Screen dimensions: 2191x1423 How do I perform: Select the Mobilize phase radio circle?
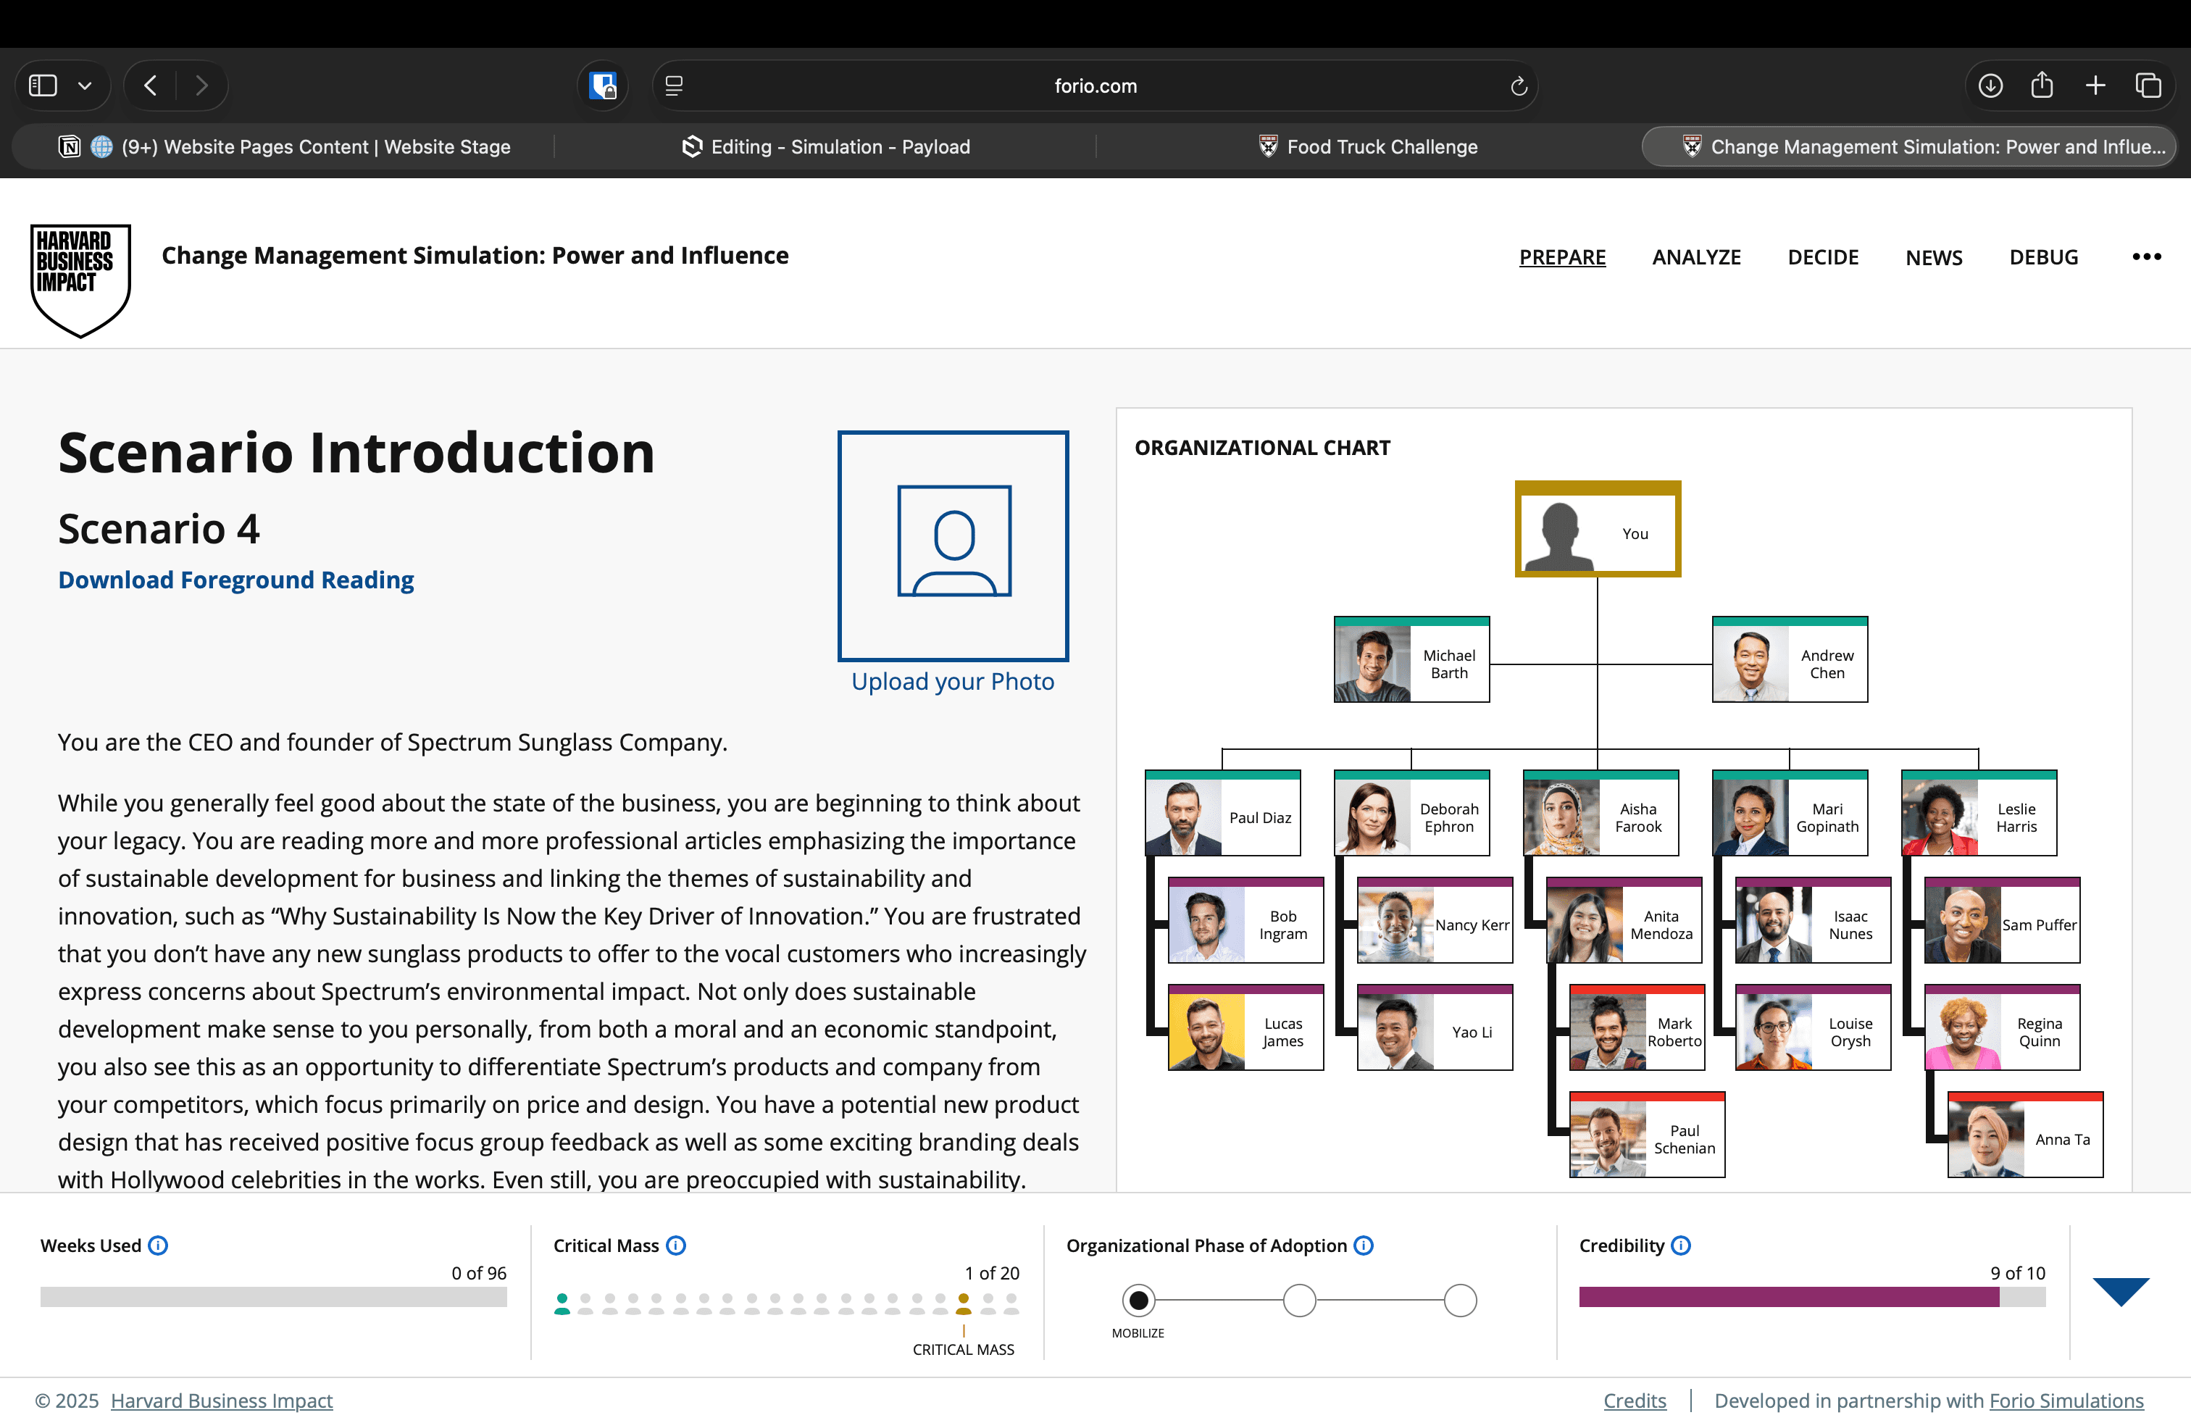pos(1138,1301)
